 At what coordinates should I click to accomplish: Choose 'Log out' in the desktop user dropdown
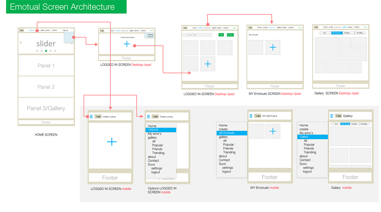150,36
